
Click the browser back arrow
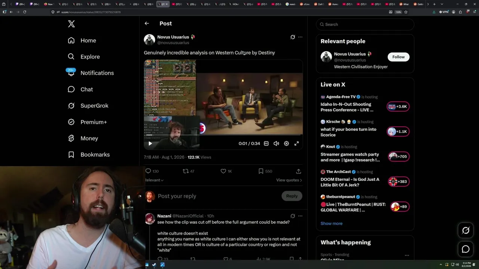11,12
